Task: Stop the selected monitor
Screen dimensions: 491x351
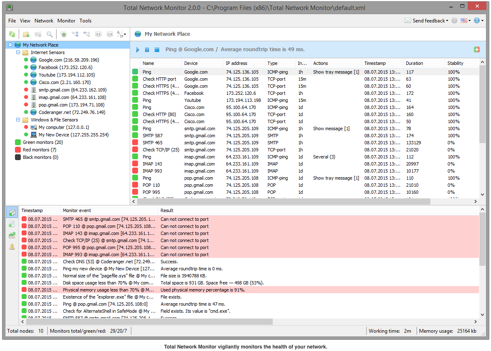Action: pos(157,49)
